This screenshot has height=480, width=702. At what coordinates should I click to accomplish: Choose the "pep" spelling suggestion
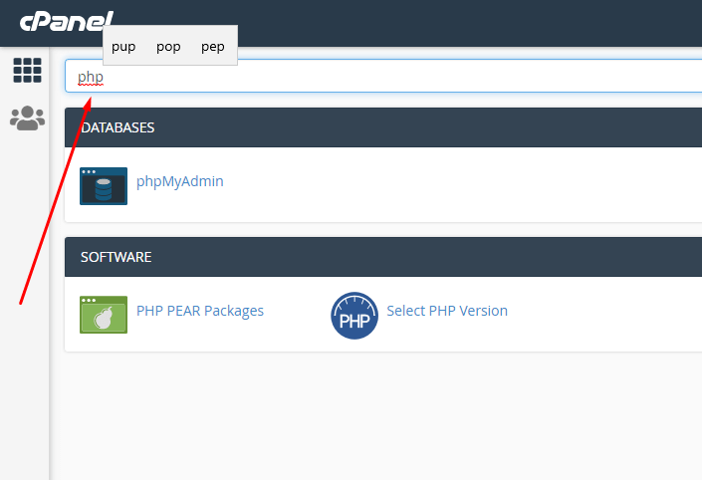pyautogui.click(x=213, y=47)
